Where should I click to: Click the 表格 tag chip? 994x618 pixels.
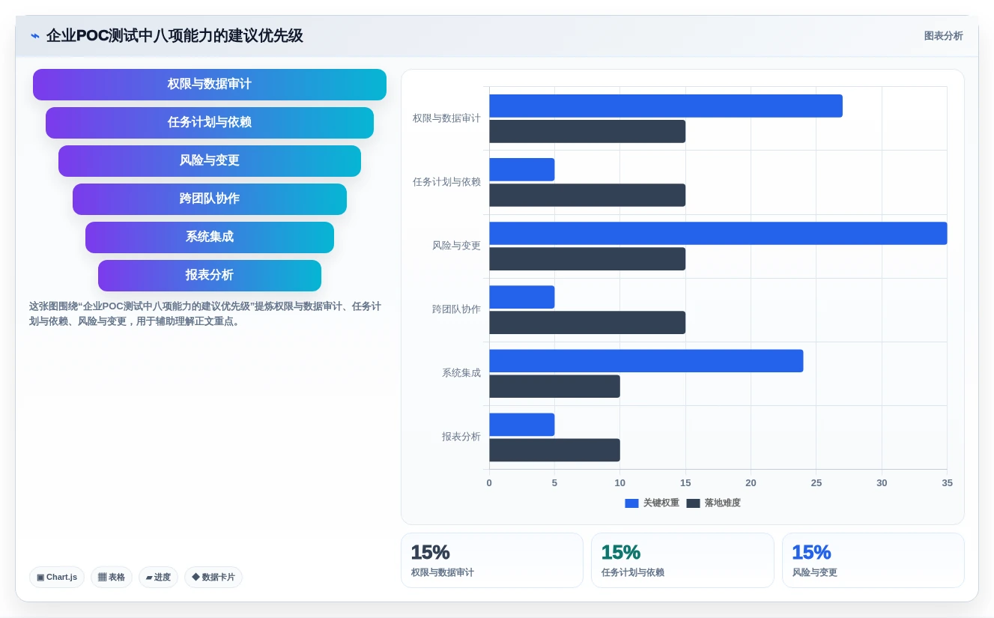[112, 578]
